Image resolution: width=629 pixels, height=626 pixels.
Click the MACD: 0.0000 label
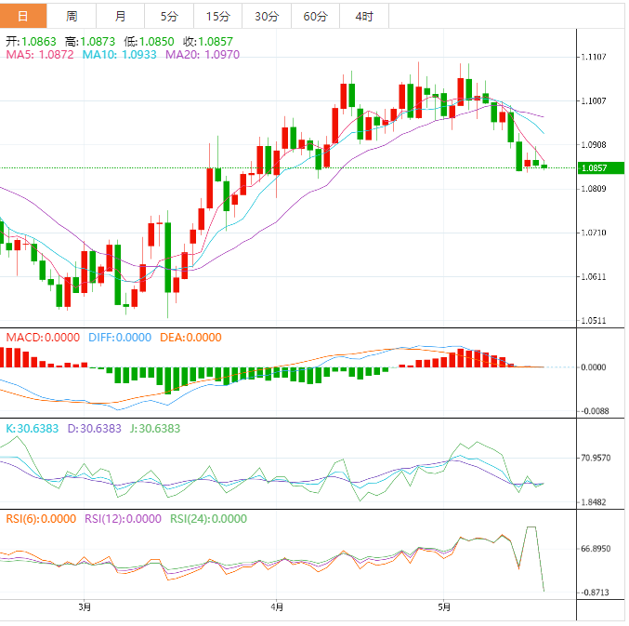(43, 337)
